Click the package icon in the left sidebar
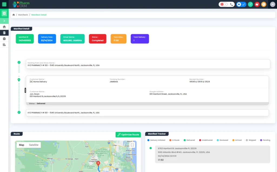 (4, 39)
